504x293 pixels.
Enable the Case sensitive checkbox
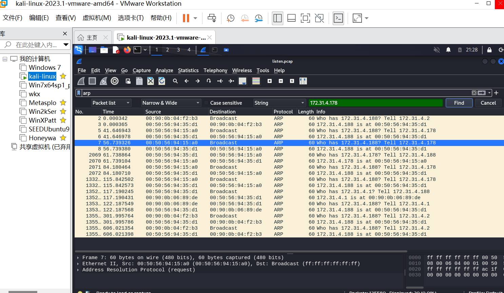206,103
